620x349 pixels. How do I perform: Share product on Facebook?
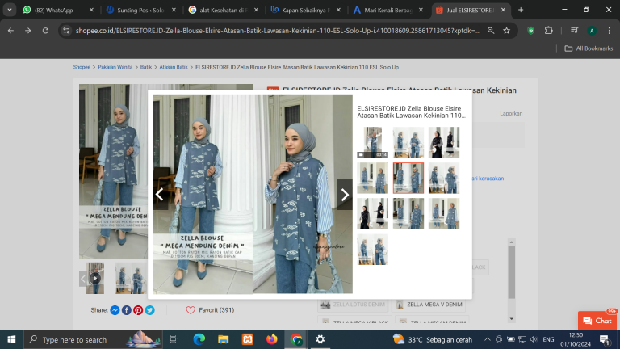tap(127, 310)
